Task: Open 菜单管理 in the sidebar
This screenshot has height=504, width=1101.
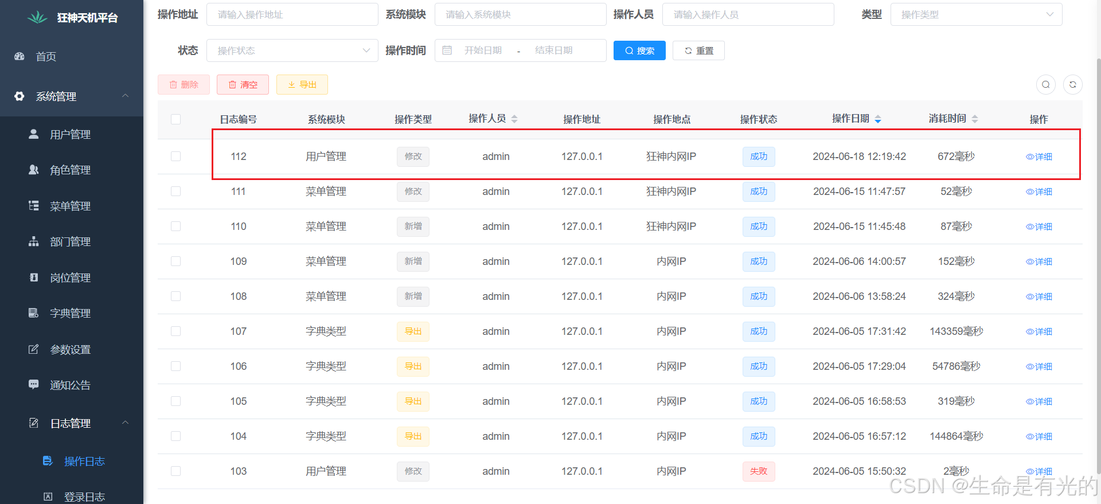Action: pos(72,206)
